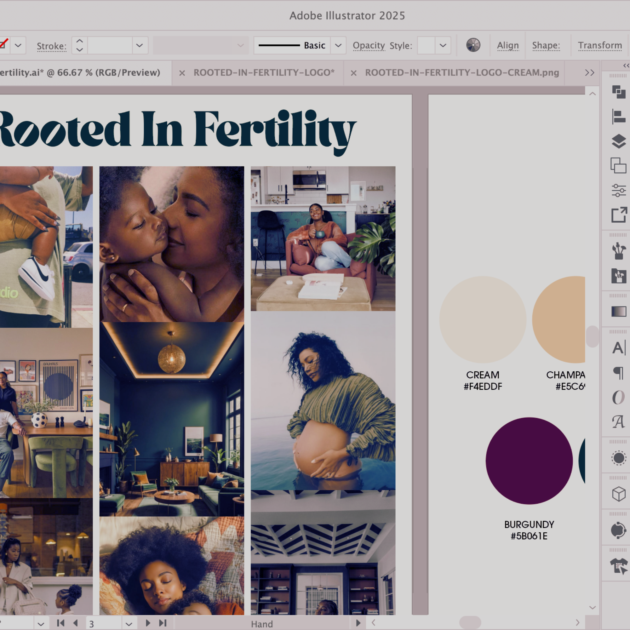Open the Layers panel icon
The image size is (630, 630).
point(619,141)
